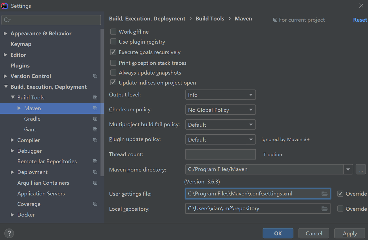This screenshot has height=240, width=368.
Task: Click the Apply button
Action: click(x=350, y=233)
